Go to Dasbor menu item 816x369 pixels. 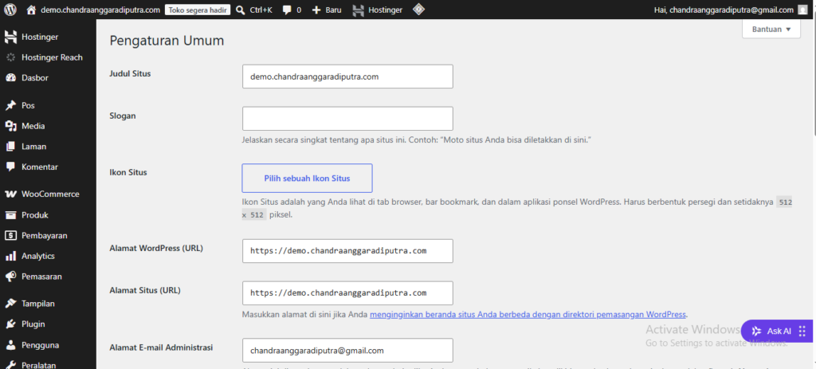click(48, 78)
